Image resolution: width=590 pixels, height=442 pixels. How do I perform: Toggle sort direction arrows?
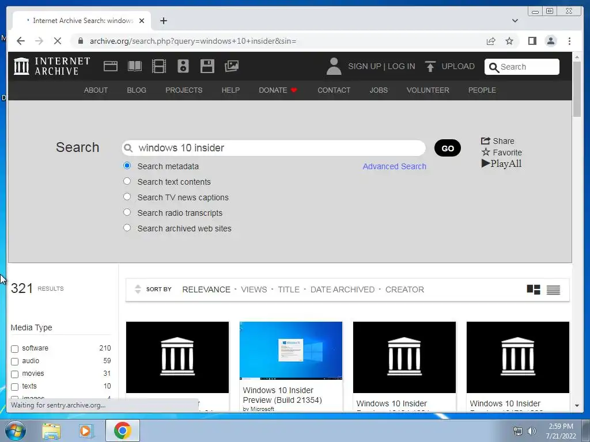(x=138, y=289)
